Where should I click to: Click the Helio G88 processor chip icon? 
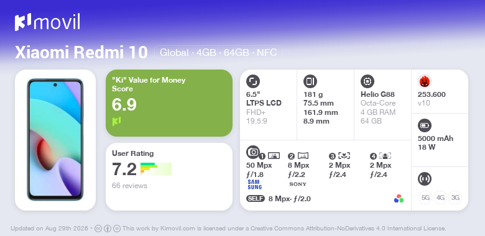(367, 81)
